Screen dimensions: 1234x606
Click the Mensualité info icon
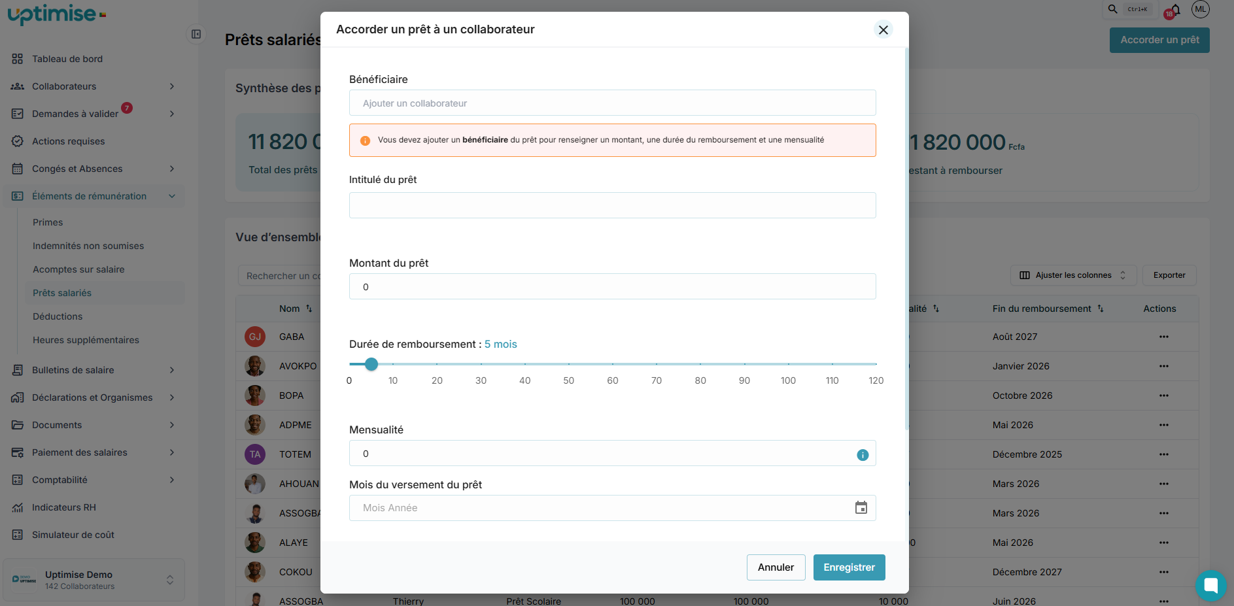[863, 455]
